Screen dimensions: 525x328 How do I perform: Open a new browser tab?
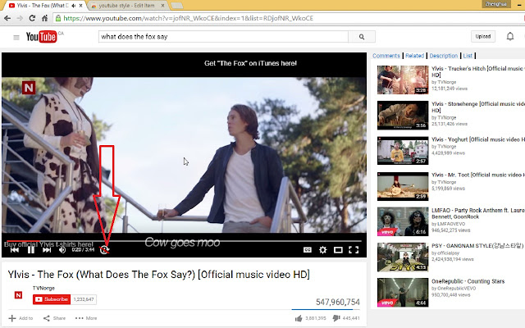point(177,6)
